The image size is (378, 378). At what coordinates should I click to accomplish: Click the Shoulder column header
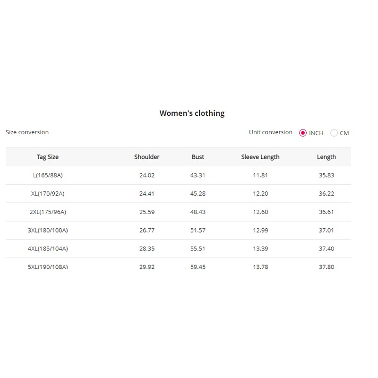(147, 157)
